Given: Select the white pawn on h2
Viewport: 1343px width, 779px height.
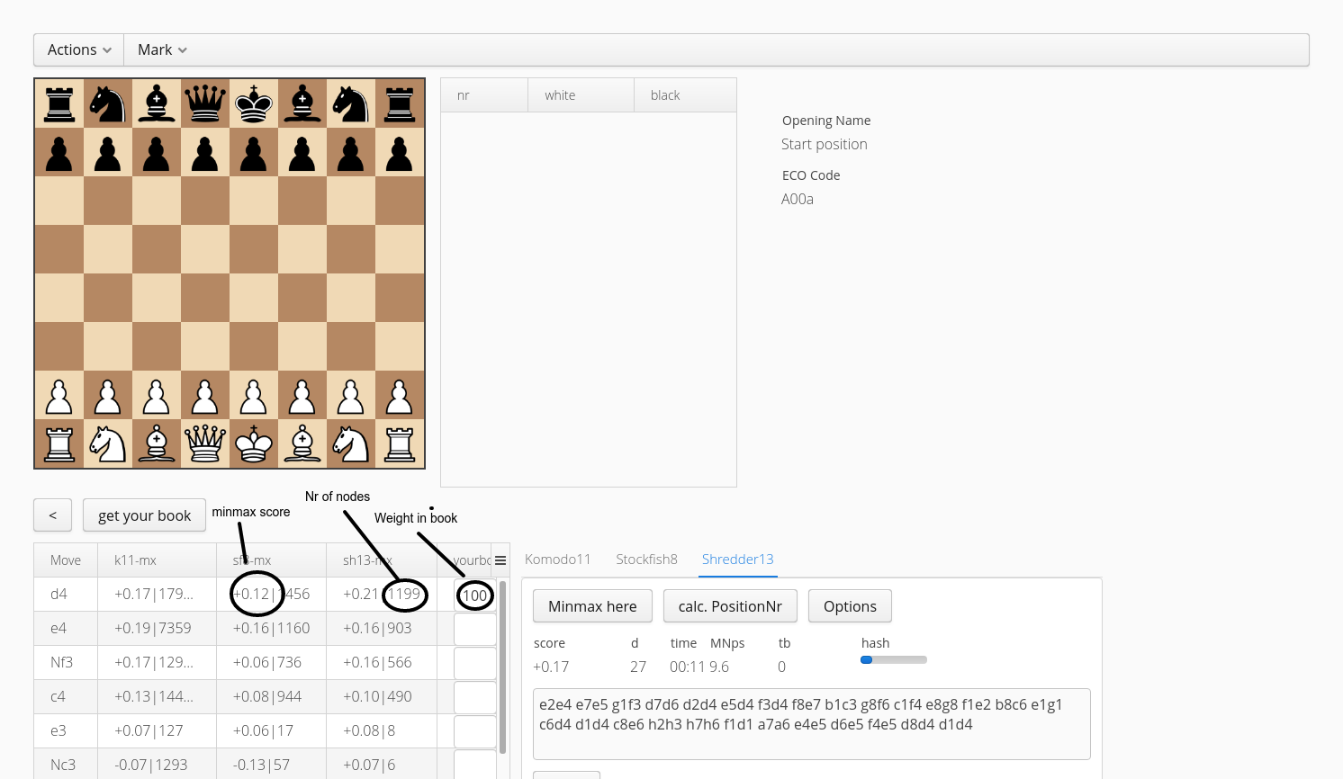Looking at the screenshot, I should tap(400, 395).
